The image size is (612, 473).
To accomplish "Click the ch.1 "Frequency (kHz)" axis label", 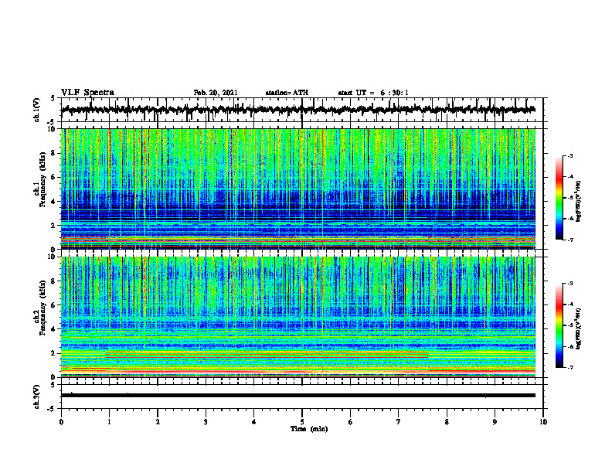I will 43,179.
